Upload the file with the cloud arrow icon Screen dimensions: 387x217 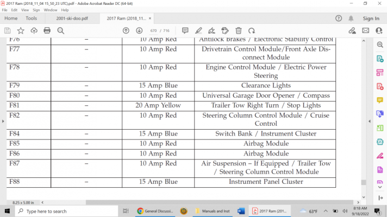(x=34, y=30)
